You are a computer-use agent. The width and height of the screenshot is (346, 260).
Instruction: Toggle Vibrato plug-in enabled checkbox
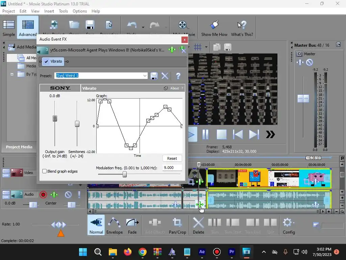click(x=46, y=62)
